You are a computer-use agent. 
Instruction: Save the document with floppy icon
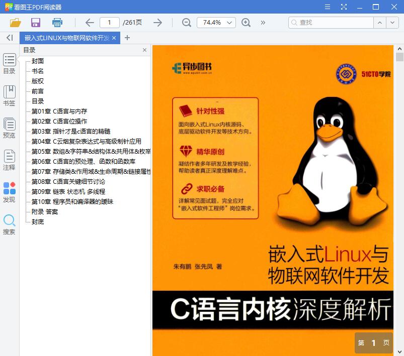click(x=36, y=23)
